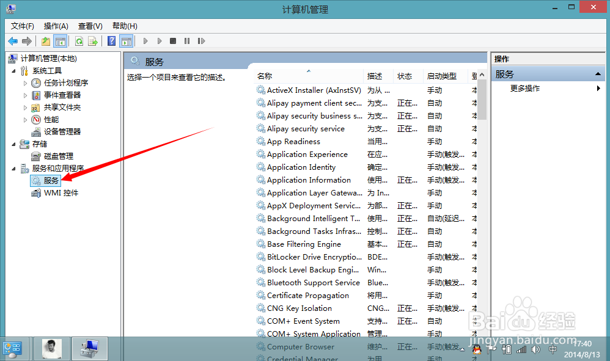Image resolution: width=610 pixels, height=361 pixels.
Task: Toggle the show/hide action pane toolbar icon
Action: [127, 41]
